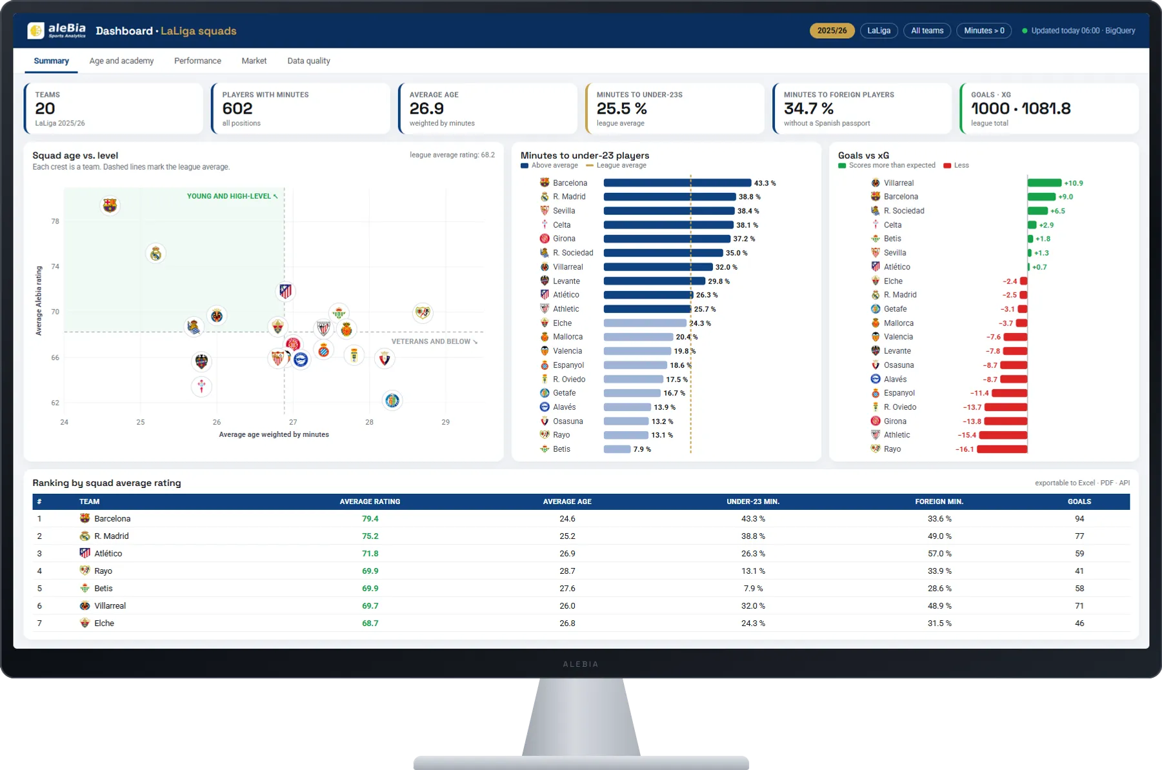Open the Players with minutes card
The height and width of the screenshot is (770, 1162).
point(301,108)
